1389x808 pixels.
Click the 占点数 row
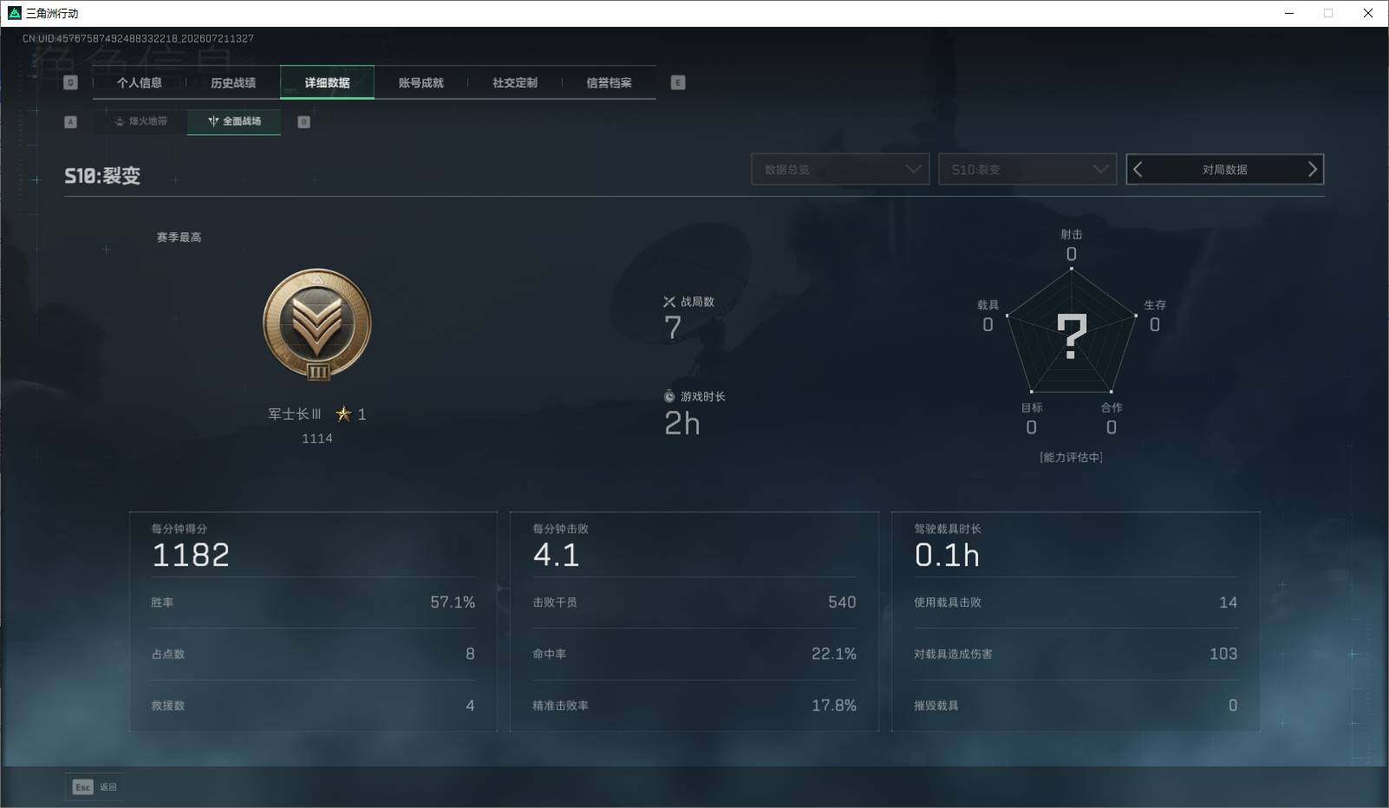313,655
